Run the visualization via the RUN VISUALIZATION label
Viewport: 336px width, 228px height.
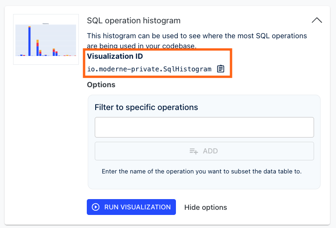coord(138,207)
